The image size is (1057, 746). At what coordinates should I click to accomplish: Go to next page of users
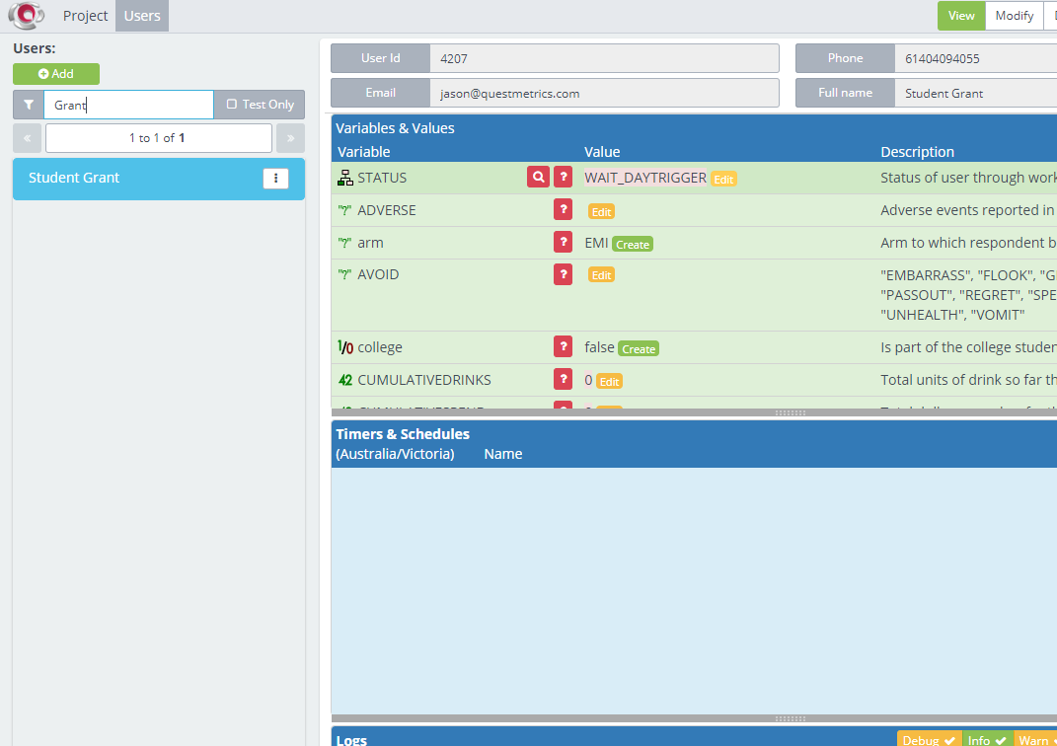click(x=290, y=138)
